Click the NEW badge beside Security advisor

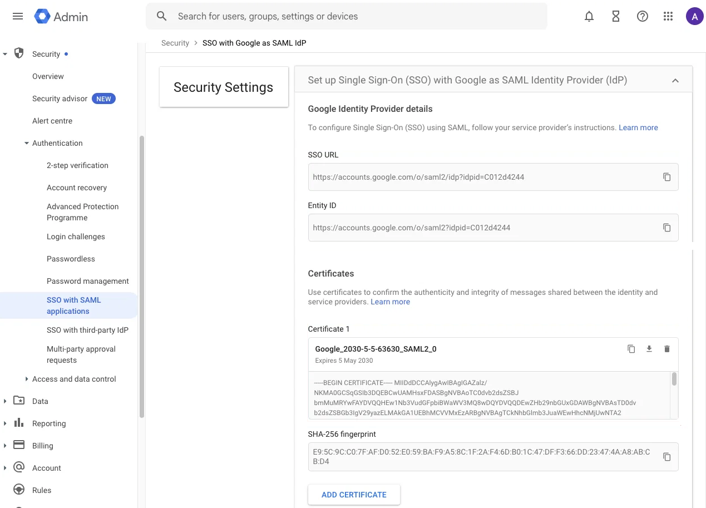point(103,98)
